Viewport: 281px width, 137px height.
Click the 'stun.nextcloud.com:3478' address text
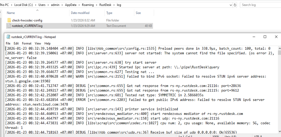[x=45, y=104]
